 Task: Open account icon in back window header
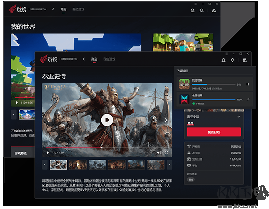point(213,10)
